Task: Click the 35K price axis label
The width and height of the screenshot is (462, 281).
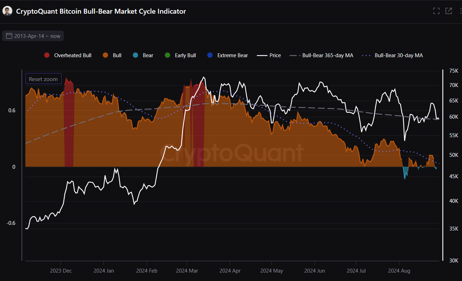Action: tap(454, 229)
